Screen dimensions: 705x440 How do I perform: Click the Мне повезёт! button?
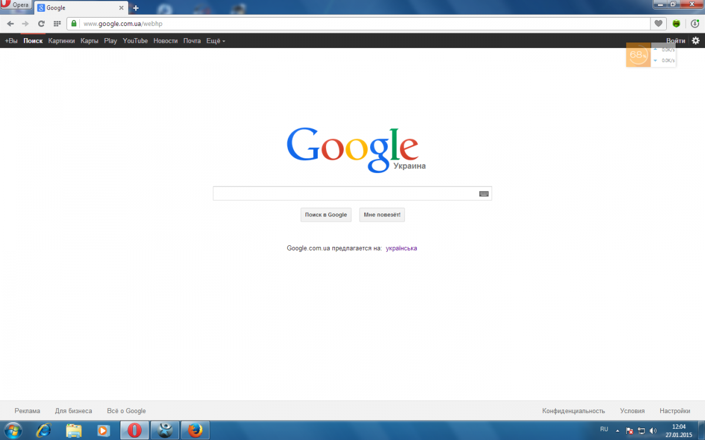[382, 215]
